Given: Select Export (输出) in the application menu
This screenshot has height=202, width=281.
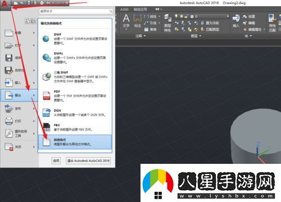Looking at the screenshot, I should [19, 95].
